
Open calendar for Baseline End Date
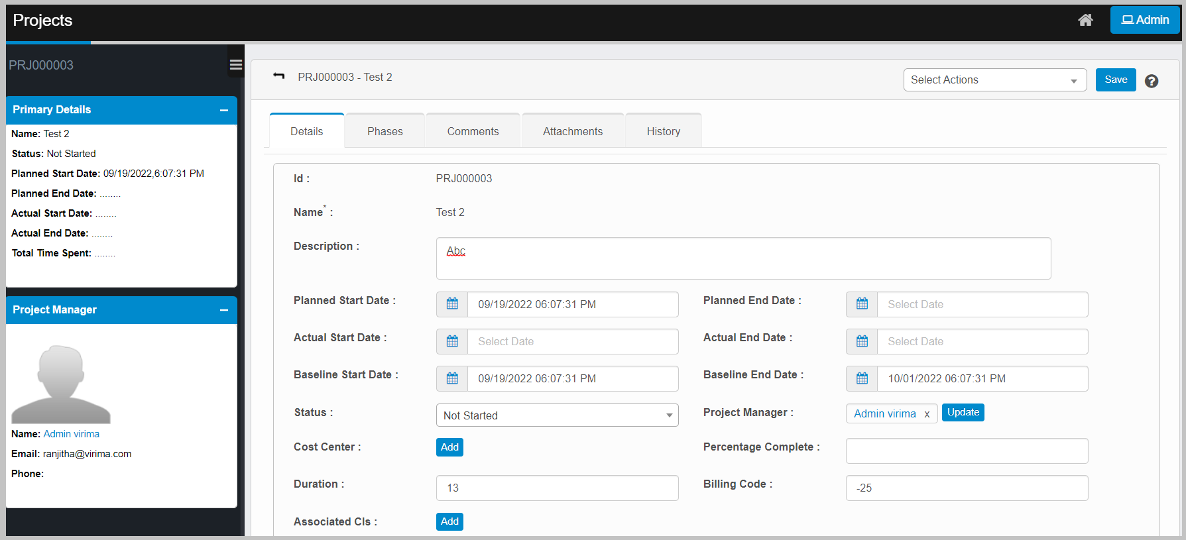point(862,378)
